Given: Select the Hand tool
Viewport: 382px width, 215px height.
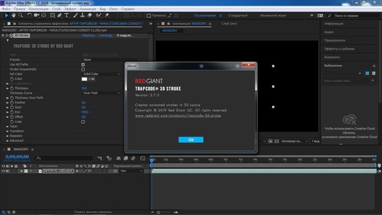Looking at the screenshot, I should tap(13, 16).
